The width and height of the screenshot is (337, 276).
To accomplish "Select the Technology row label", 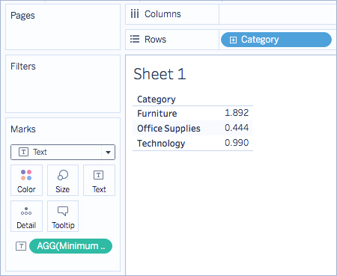I will (161, 144).
